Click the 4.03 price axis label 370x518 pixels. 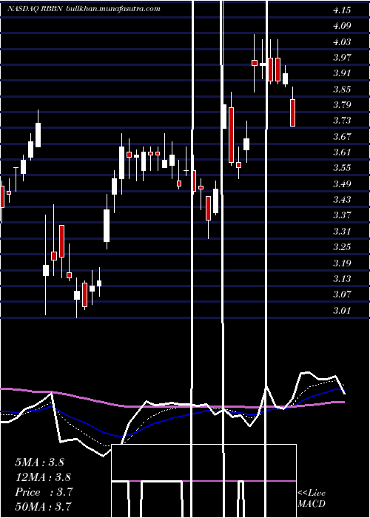(342, 41)
